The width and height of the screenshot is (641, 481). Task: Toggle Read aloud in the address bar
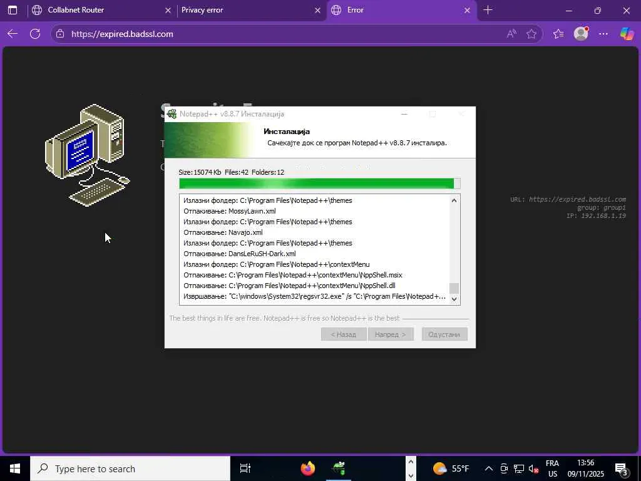pyautogui.click(x=511, y=34)
